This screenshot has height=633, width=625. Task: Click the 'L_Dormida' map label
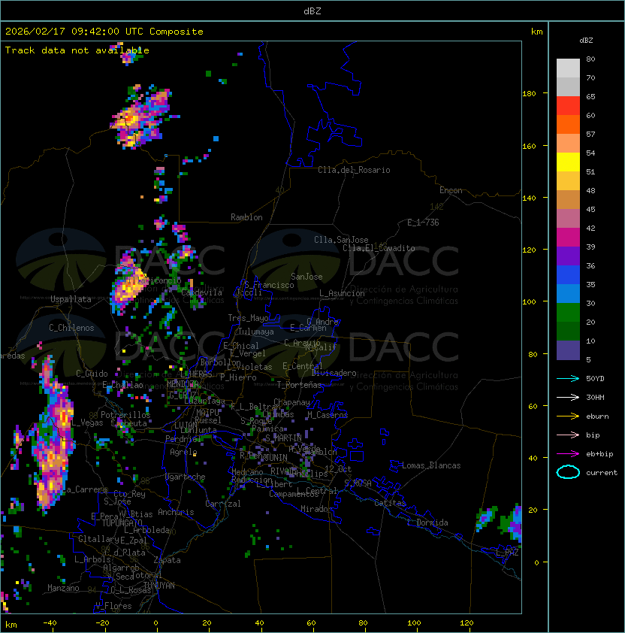(x=427, y=522)
